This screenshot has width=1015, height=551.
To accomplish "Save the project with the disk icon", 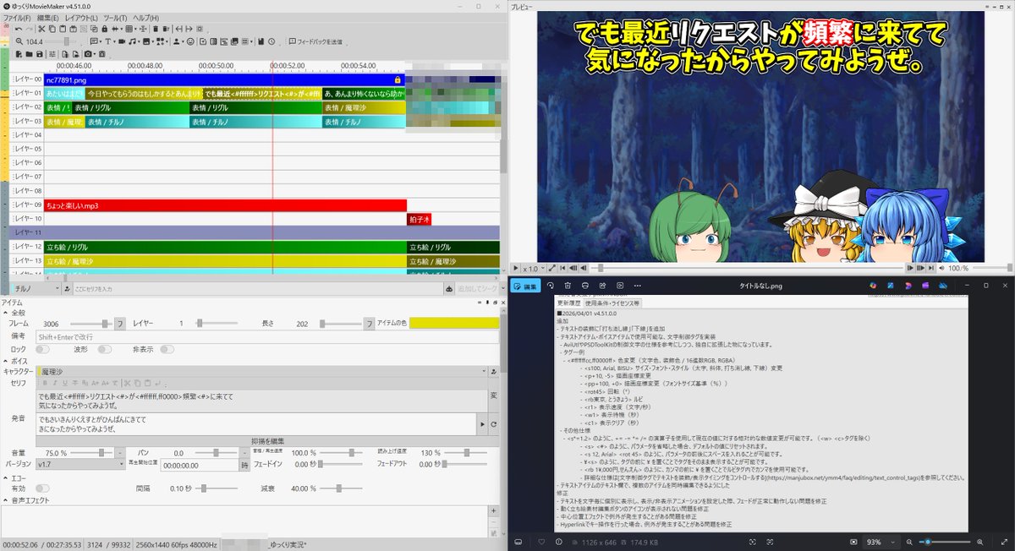I will click(260, 41).
